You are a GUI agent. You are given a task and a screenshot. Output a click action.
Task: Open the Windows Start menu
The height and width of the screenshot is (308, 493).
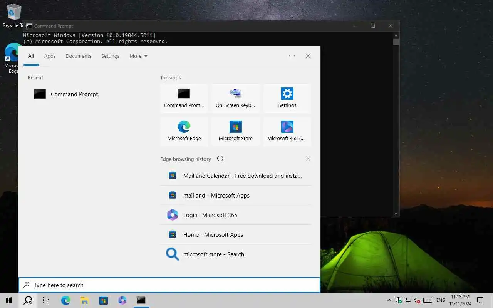(9, 300)
